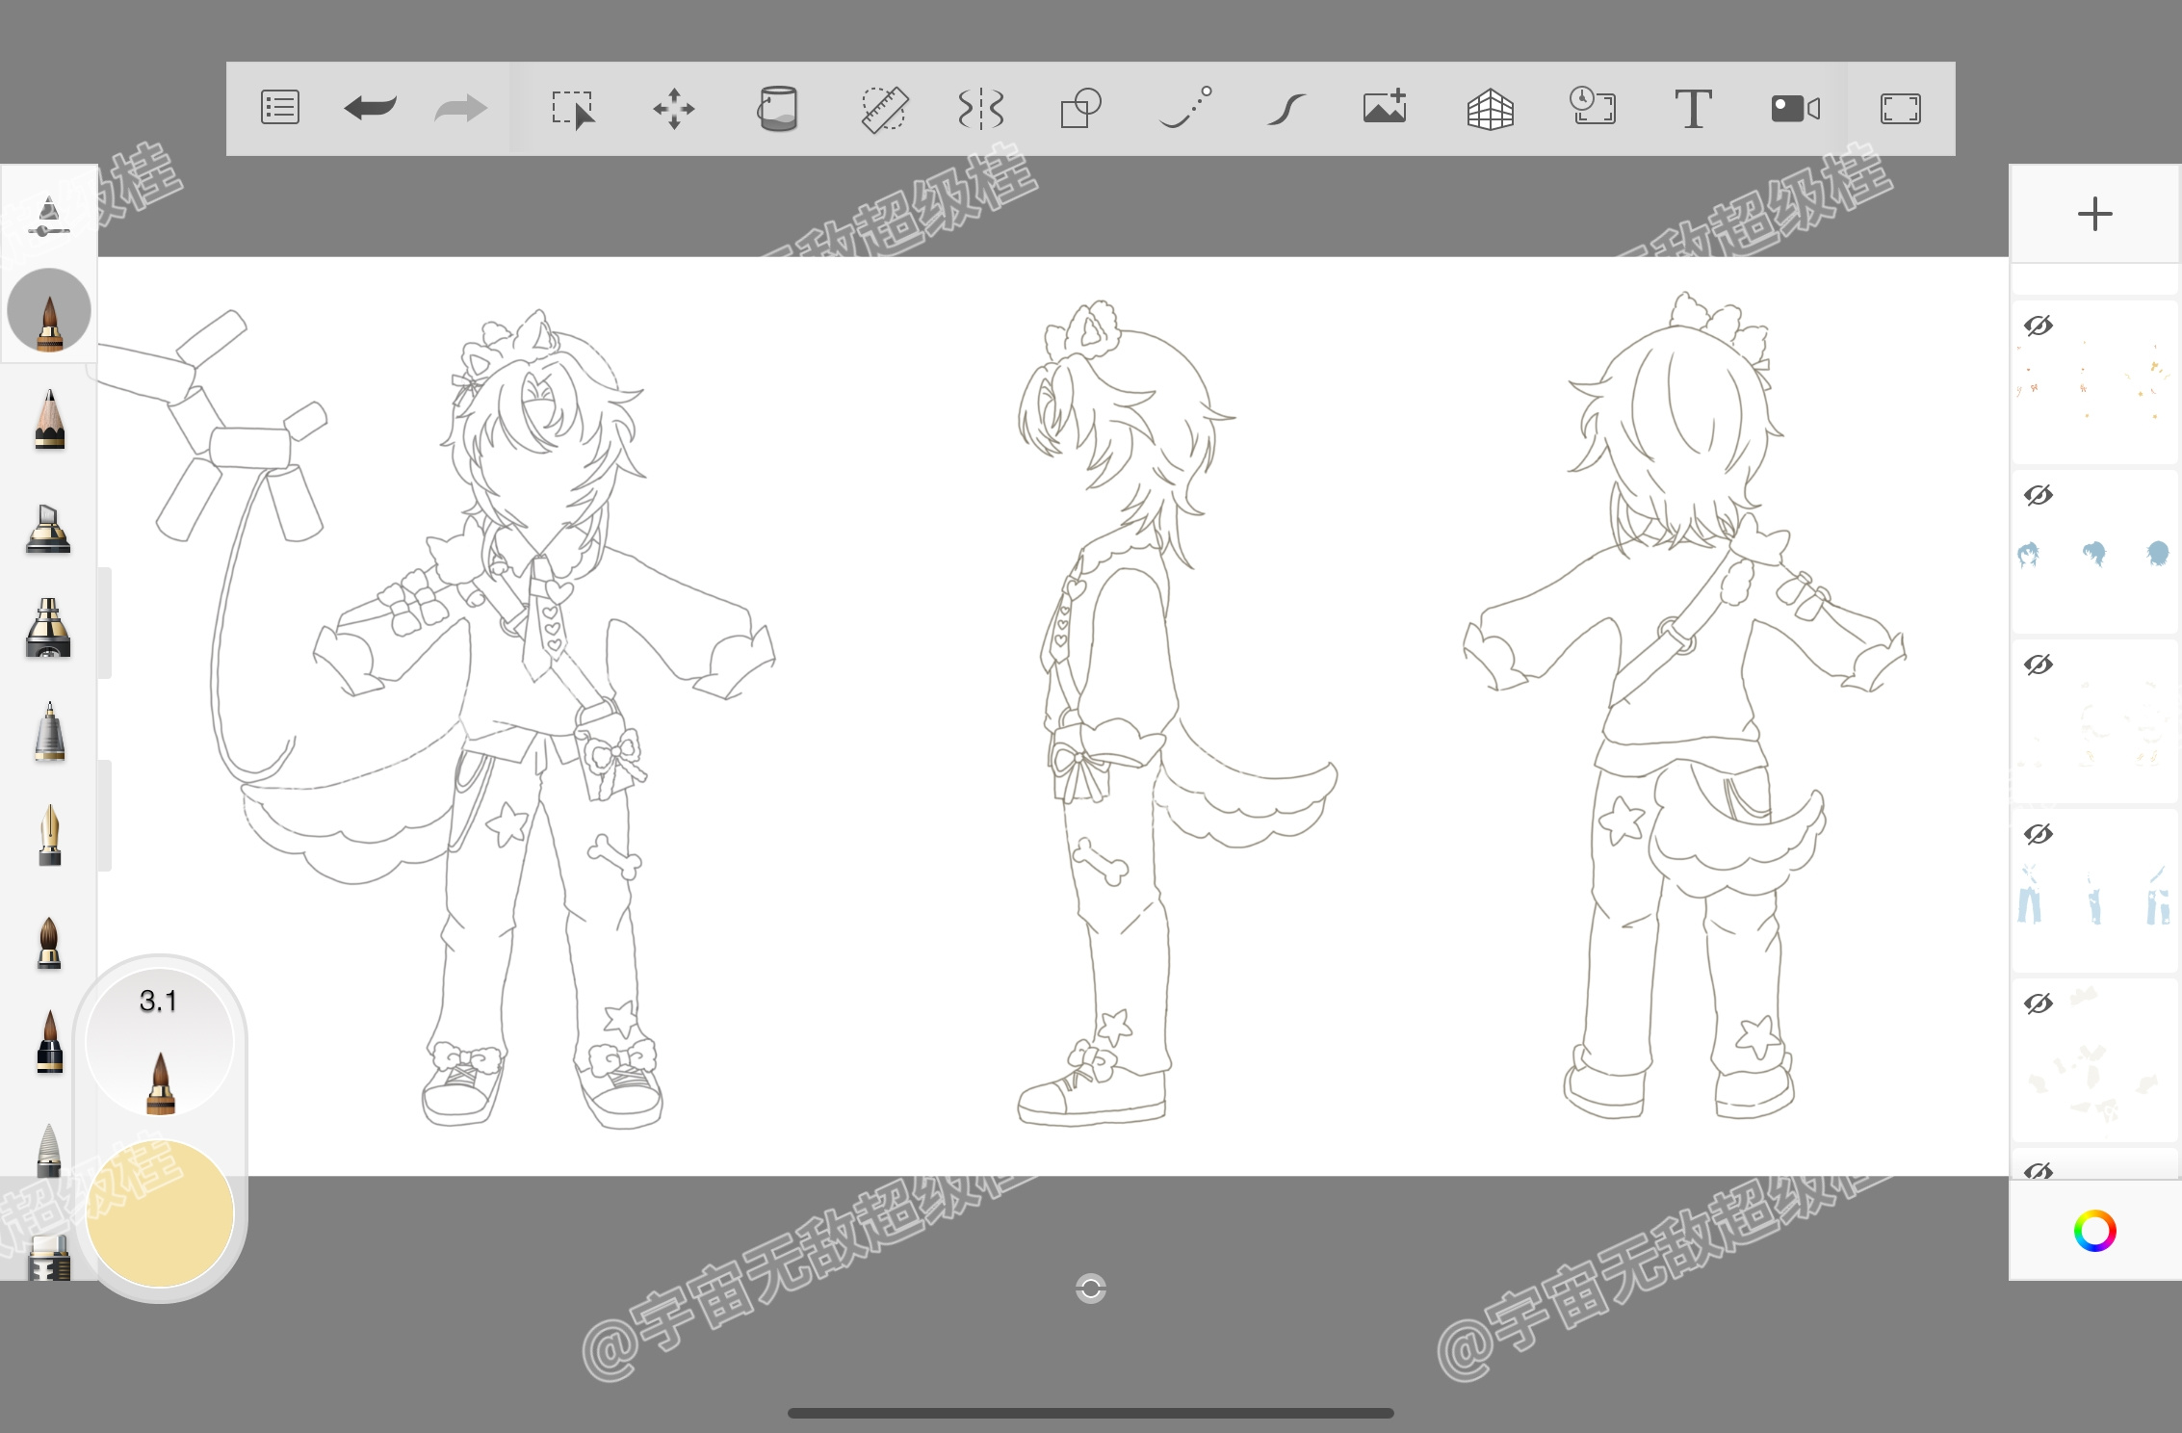Toggle visibility of the topmost speckled layer
Image resolution: width=2182 pixels, height=1433 pixels.
pos(2039,326)
